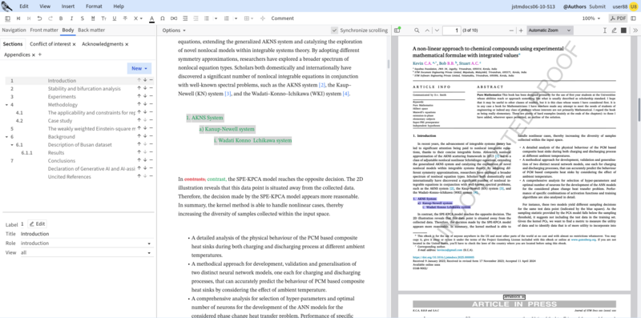The image size is (641, 318).
Task: Open the New section dropdown
Action: pyautogui.click(x=139, y=68)
